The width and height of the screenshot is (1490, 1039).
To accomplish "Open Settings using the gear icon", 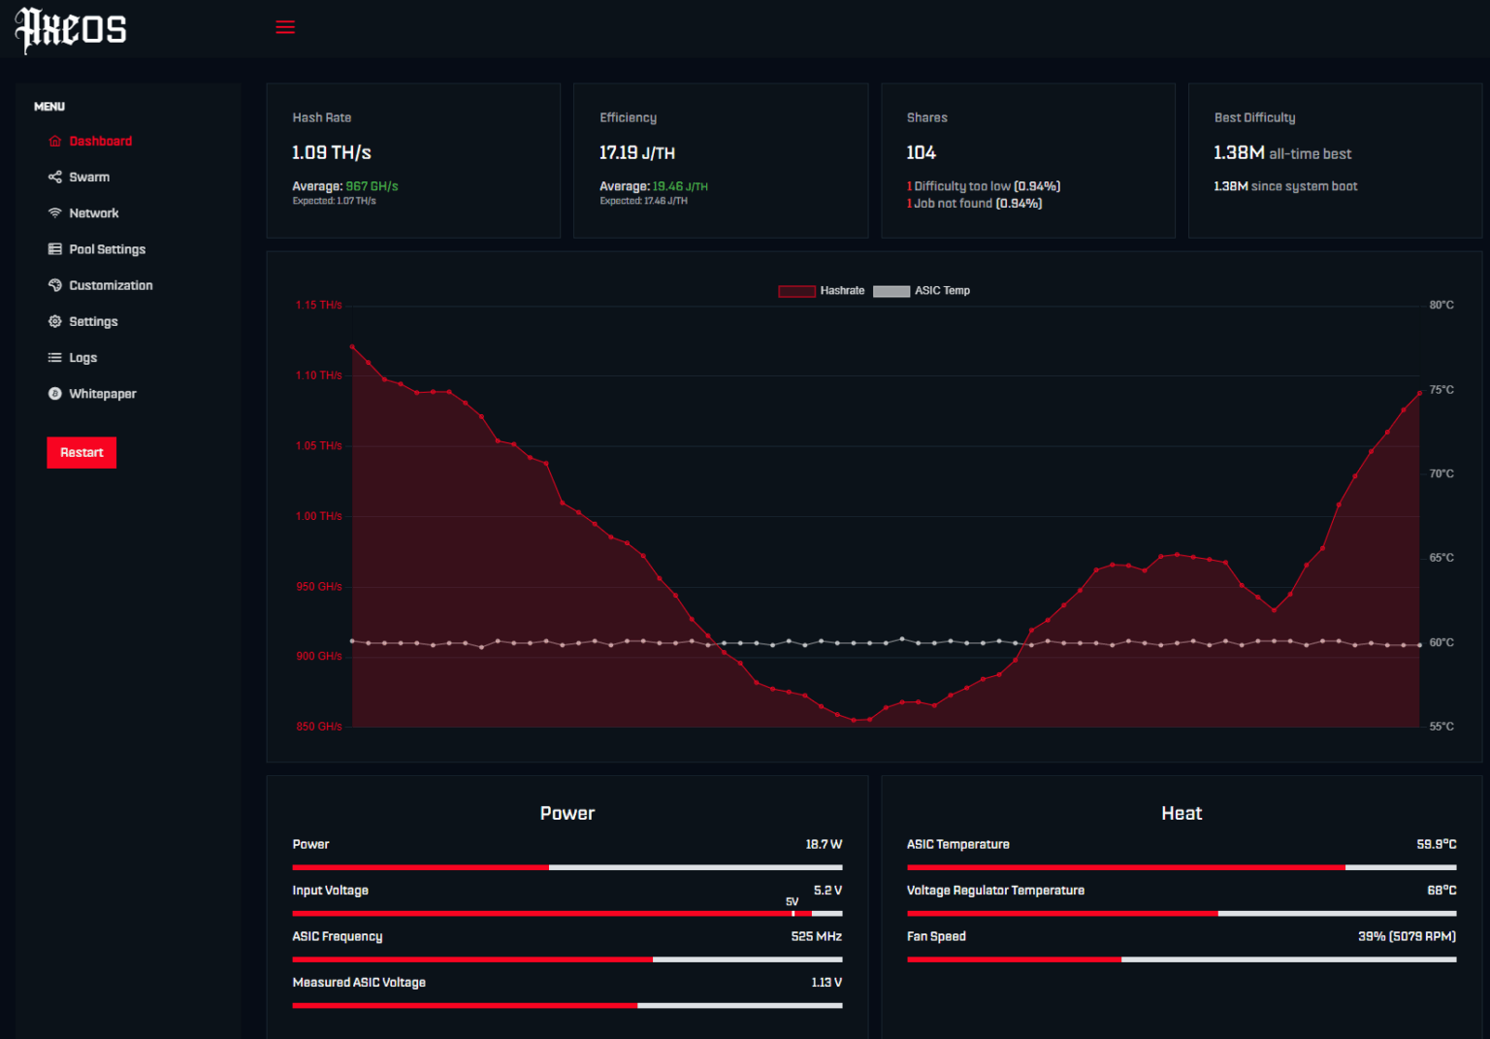I will [x=55, y=321].
